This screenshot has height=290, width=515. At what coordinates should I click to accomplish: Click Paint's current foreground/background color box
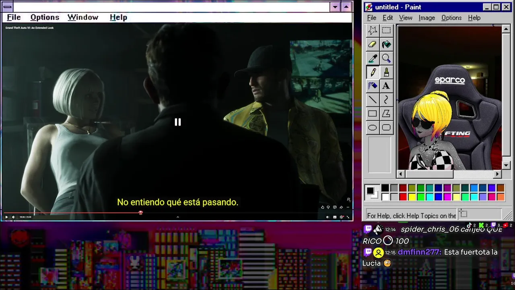pyautogui.click(x=372, y=193)
